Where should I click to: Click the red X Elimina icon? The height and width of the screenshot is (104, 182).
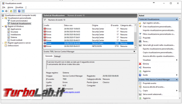(x=140, y=64)
